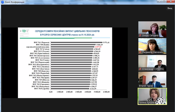Click the Zoom logo in the title bar
The height and width of the screenshot is (112, 175).
click(x=2, y=2)
